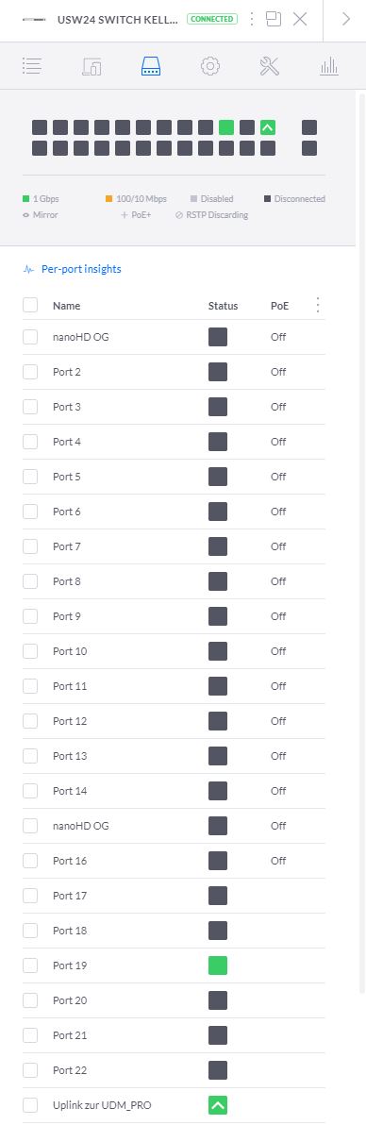Open the tools wrench tab

pos(269,67)
